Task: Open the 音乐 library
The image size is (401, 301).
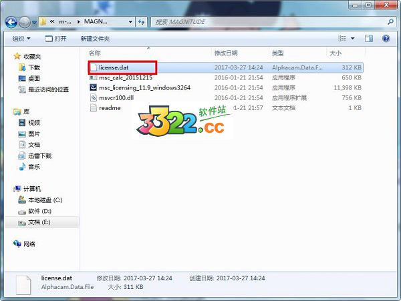Action: [29, 167]
